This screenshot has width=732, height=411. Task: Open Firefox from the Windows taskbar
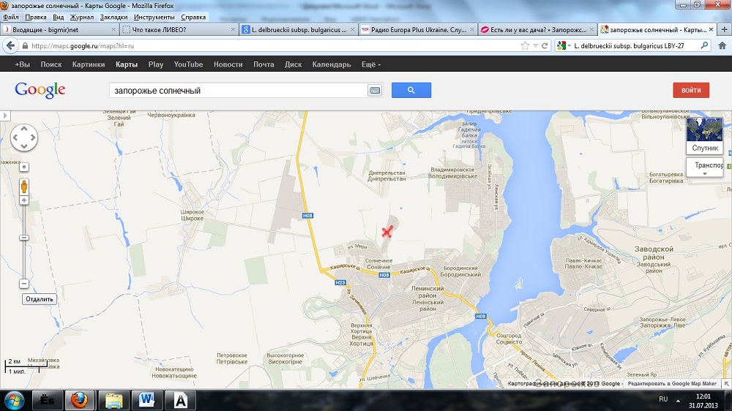79,400
